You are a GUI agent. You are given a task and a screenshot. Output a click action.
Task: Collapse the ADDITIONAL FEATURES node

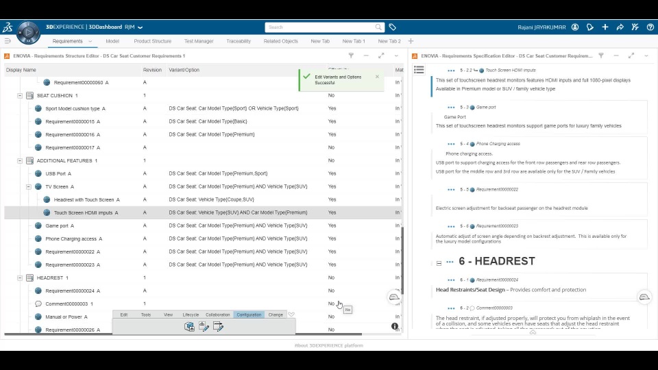(20, 160)
